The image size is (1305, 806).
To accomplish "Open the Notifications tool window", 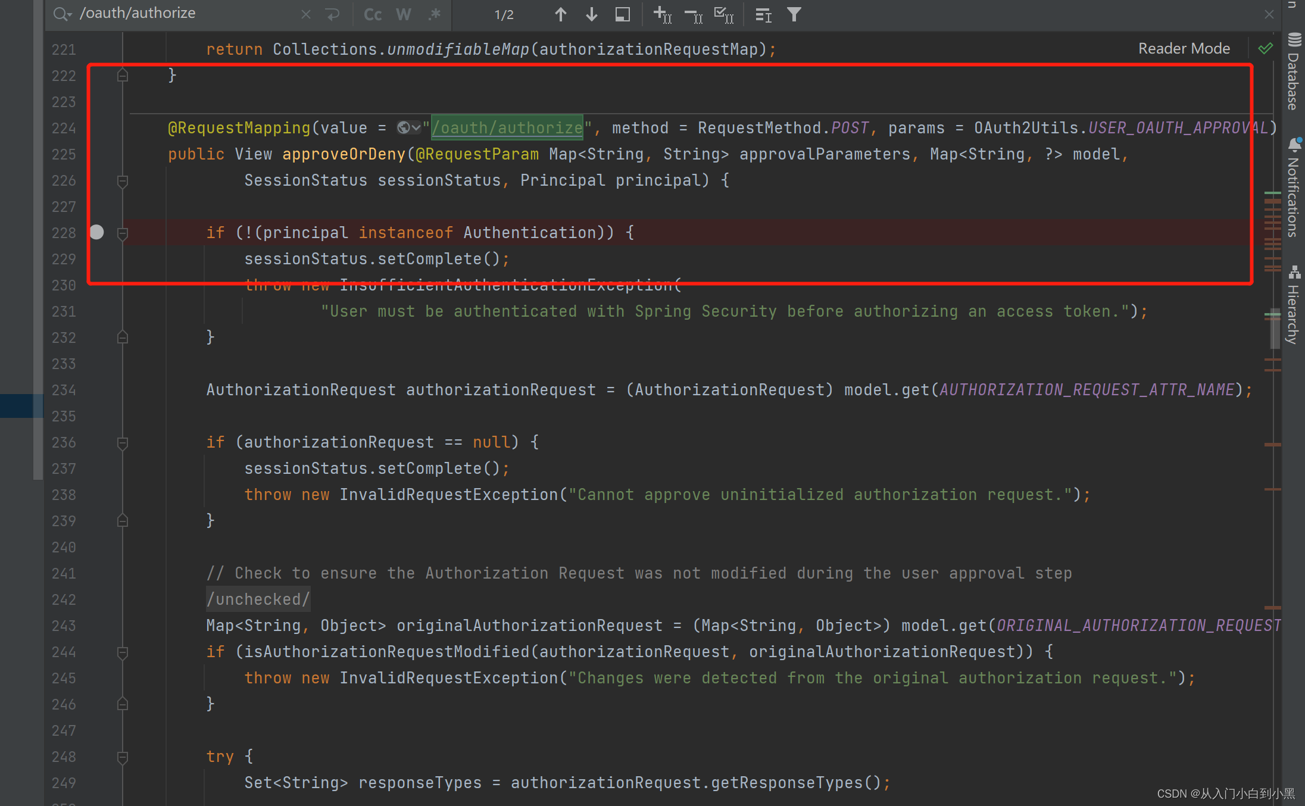I will (x=1293, y=188).
